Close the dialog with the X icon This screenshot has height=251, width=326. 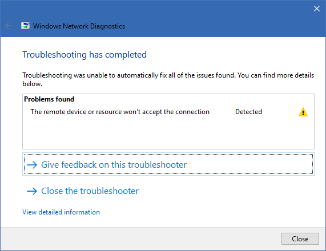click(317, 9)
